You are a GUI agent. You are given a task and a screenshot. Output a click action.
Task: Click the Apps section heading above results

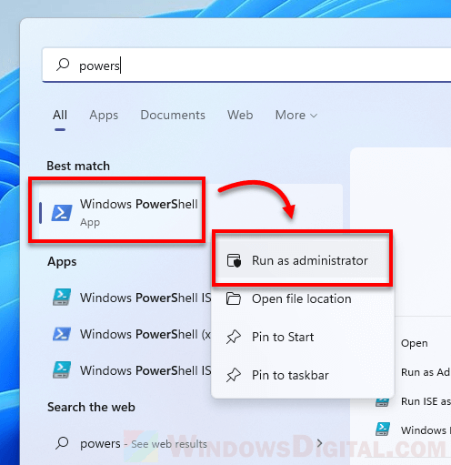pyautogui.click(x=62, y=262)
